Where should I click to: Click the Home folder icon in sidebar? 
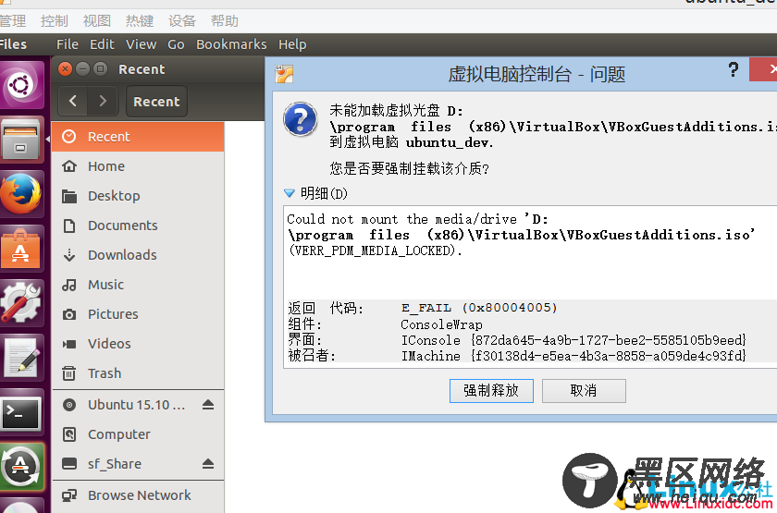click(x=69, y=166)
